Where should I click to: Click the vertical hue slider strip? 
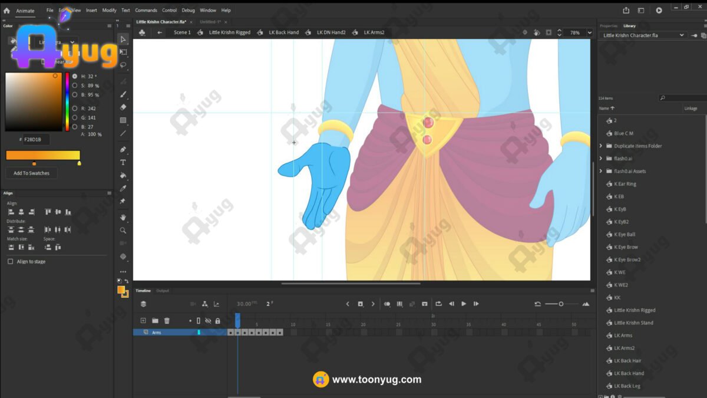point(67,102)
